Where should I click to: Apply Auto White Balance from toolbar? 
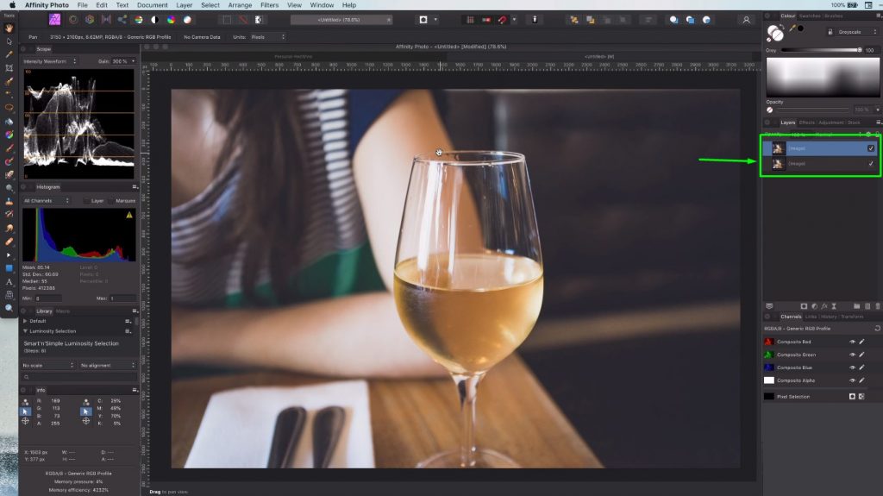[187, 20]
